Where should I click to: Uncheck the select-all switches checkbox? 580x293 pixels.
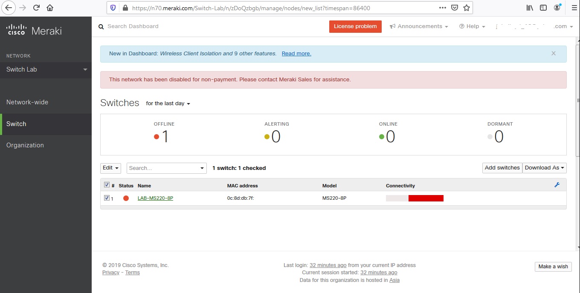pyautogui.click(x=106, y=184)
